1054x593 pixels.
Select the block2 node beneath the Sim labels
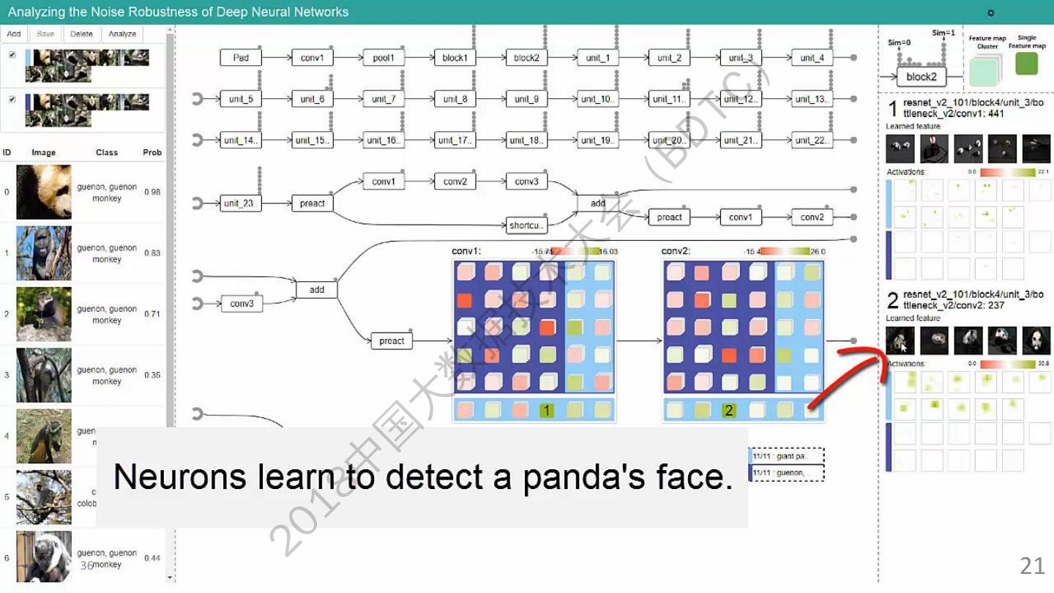[x=922, y=76]
